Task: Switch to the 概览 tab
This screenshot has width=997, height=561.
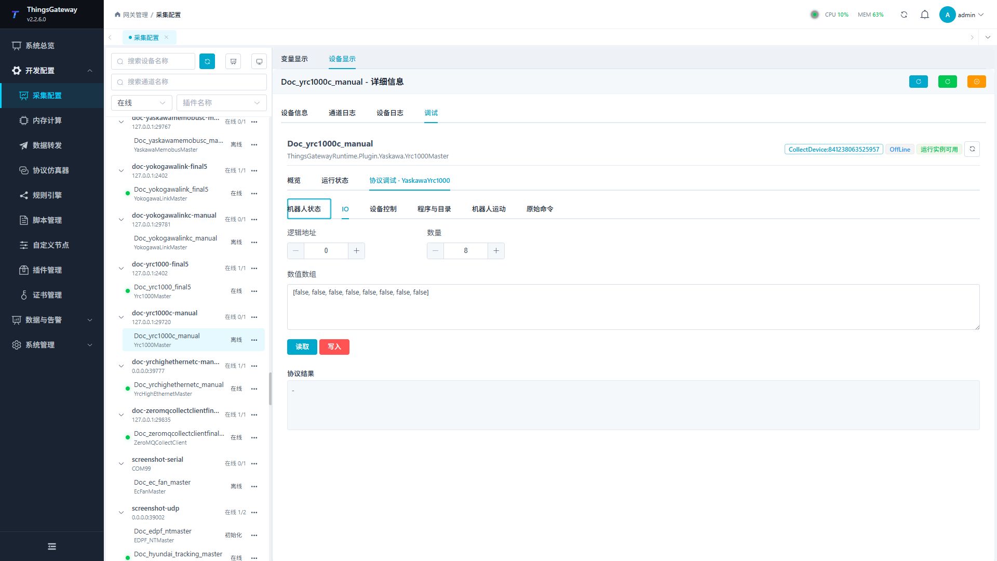Action: (x=294, y=180)
